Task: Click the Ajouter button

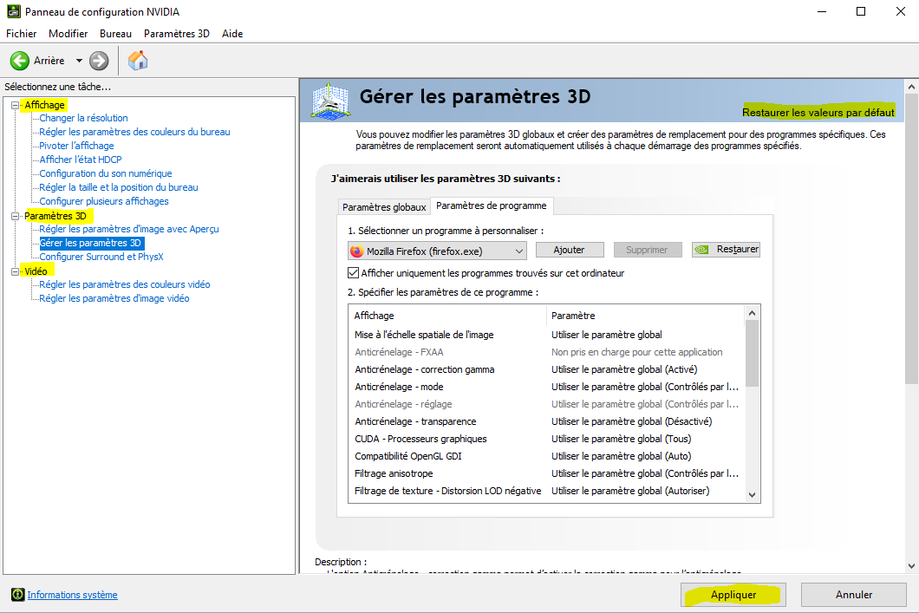Action: point(569,250)
